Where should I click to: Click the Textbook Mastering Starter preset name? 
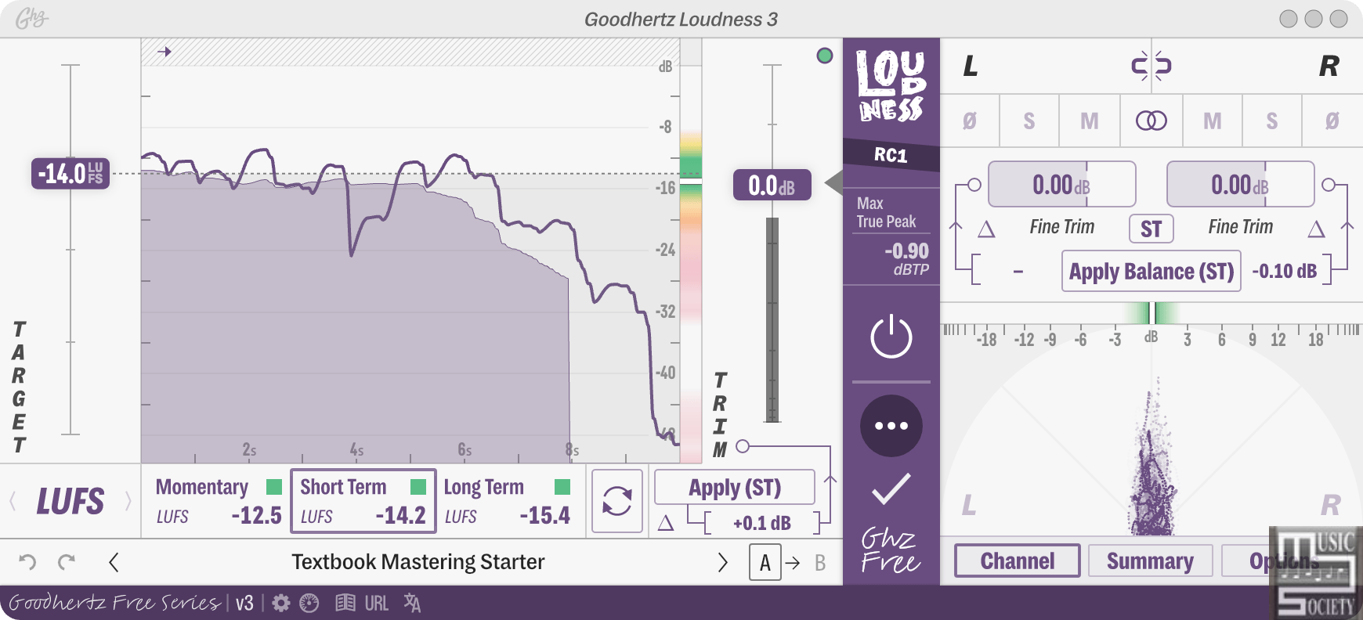coord(418,562)
